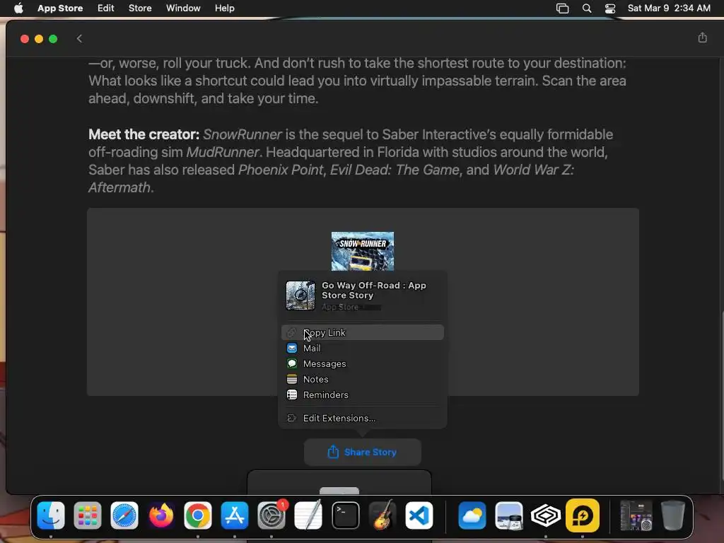Click the Reminders icon in share popup
Image resolution: width=724 pixels, height=543 pixels.
(x=292, y=395)
